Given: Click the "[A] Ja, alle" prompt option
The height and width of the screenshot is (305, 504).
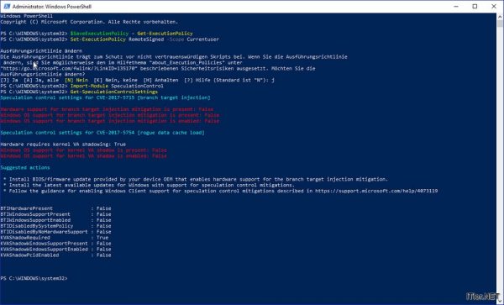Looking at the screenshot, I should tap(41, 80).
